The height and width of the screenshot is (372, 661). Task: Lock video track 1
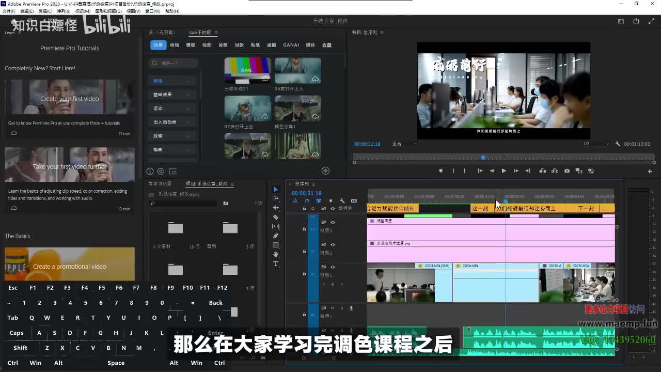(x=304, y=274)
